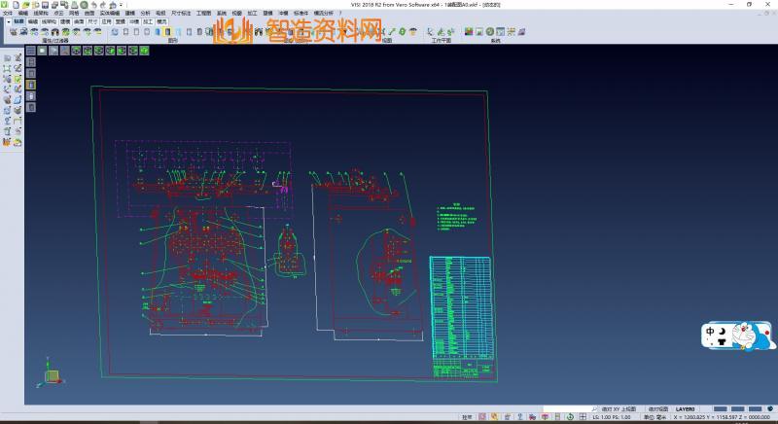Click the colorful first icon in 系统 group
Screen dimensions: 778x424
468,31
